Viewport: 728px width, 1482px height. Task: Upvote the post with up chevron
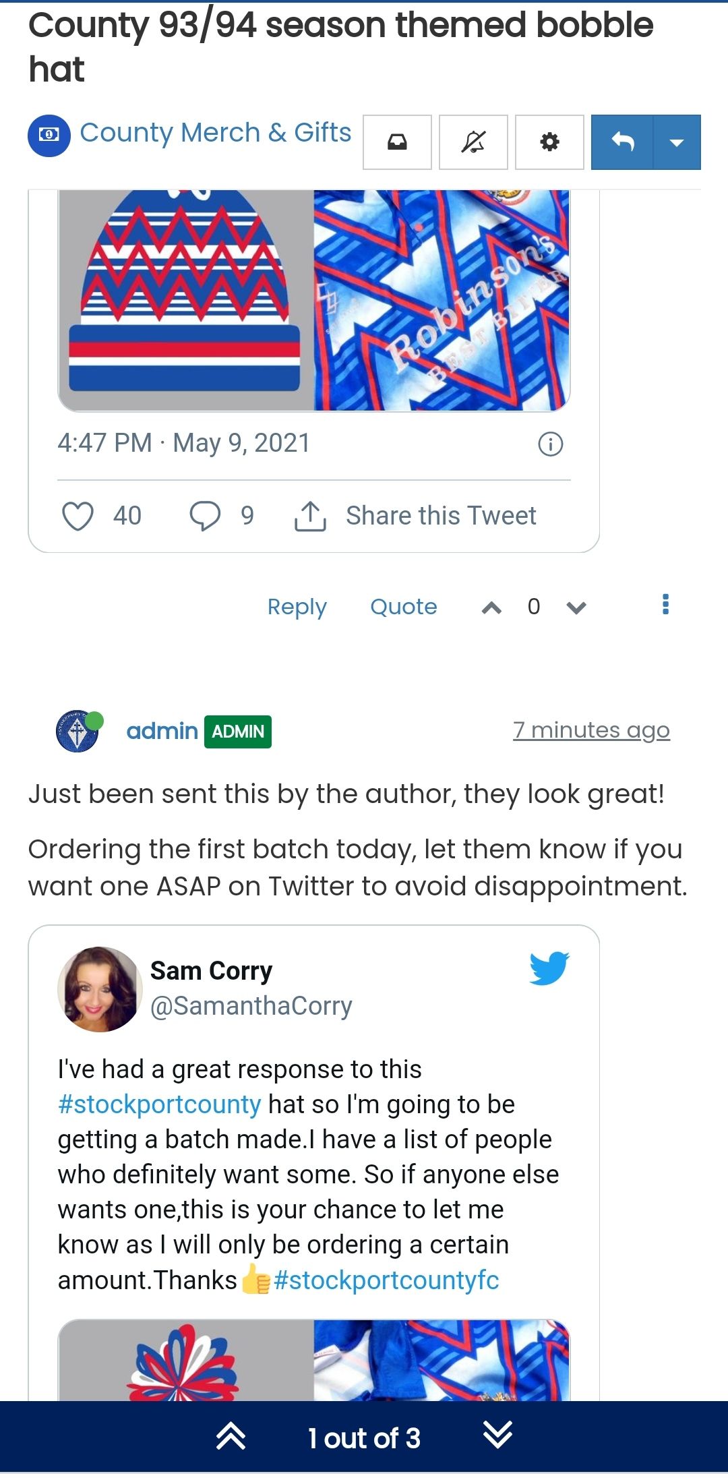click(491, 608)
